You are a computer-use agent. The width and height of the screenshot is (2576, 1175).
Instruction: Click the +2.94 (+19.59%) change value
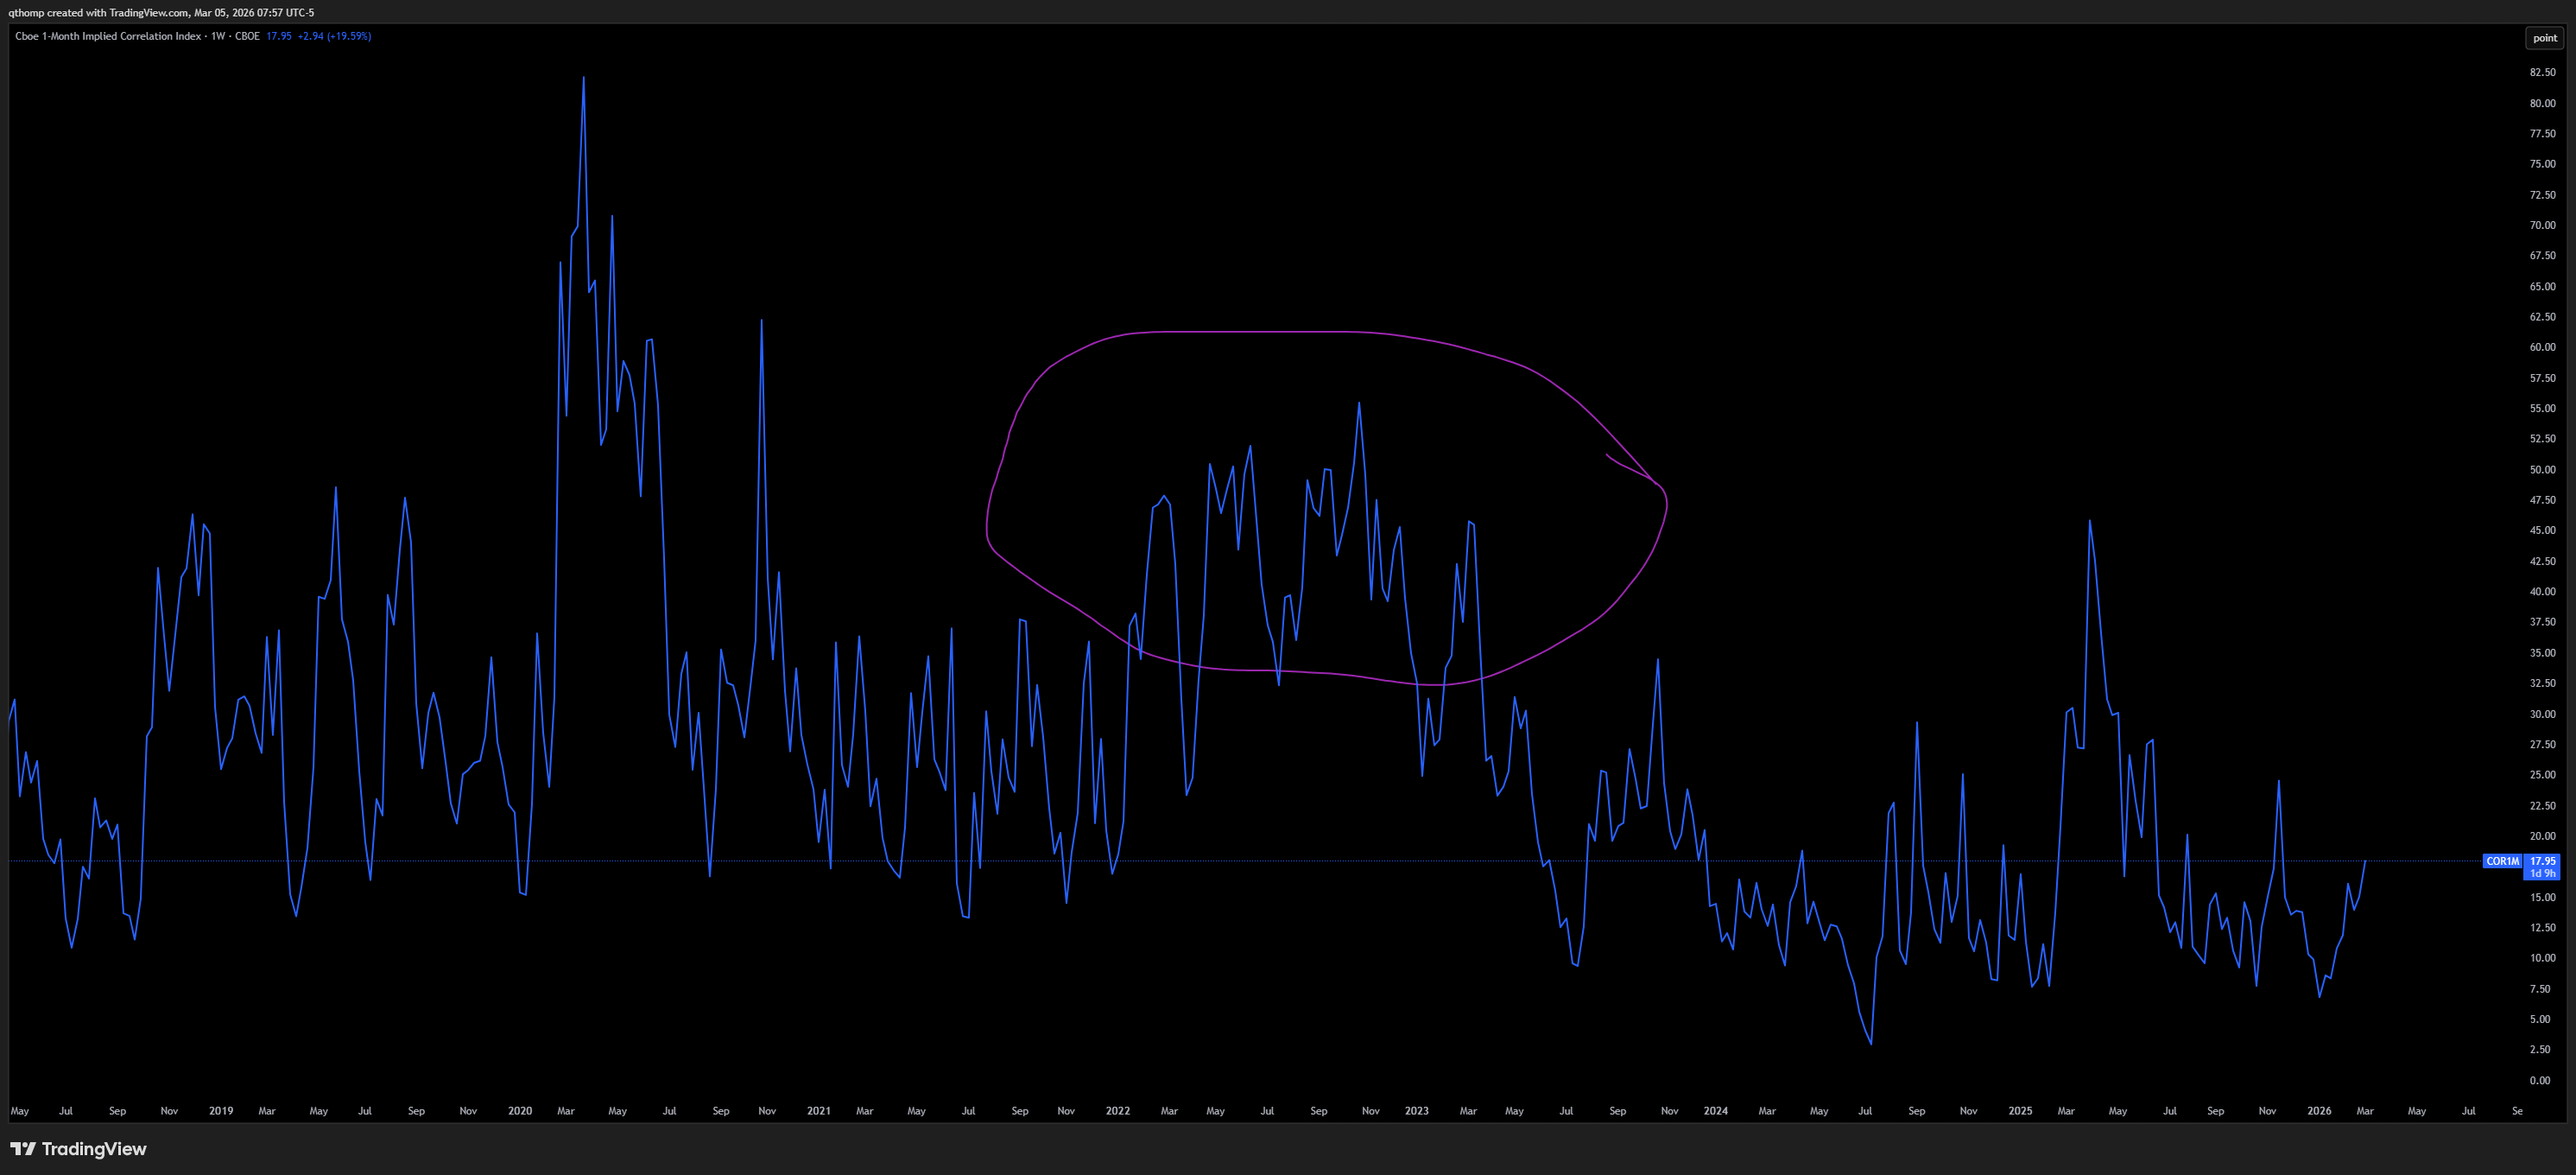click(x=334, y=36)
